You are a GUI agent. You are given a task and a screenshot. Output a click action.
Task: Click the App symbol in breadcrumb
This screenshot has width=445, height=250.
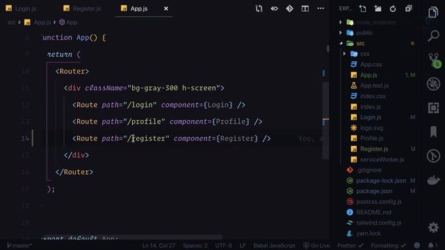click(72, 22)
